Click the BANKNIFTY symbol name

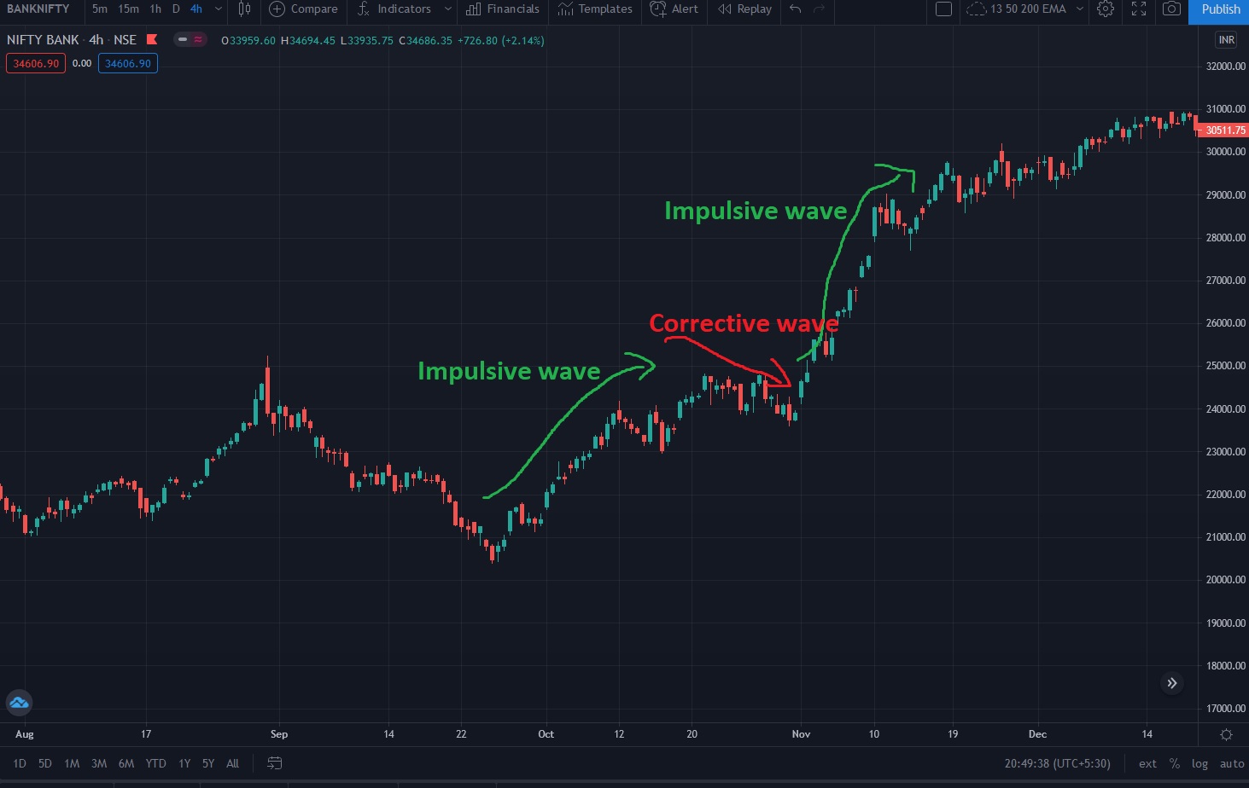pyautogui.click(x=37, y=9)
